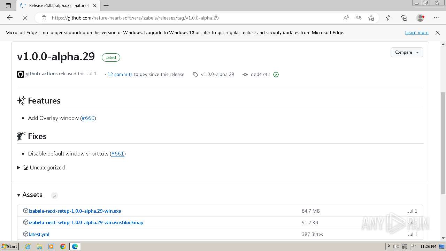Open commit ced4747 link
The height and width of the screenshot is (251, 446).
(x=261, y=75)
